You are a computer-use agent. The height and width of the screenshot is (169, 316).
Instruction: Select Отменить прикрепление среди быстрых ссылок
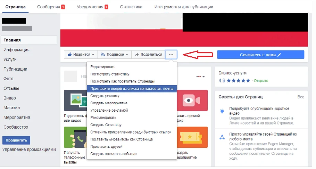pos(132,132)
